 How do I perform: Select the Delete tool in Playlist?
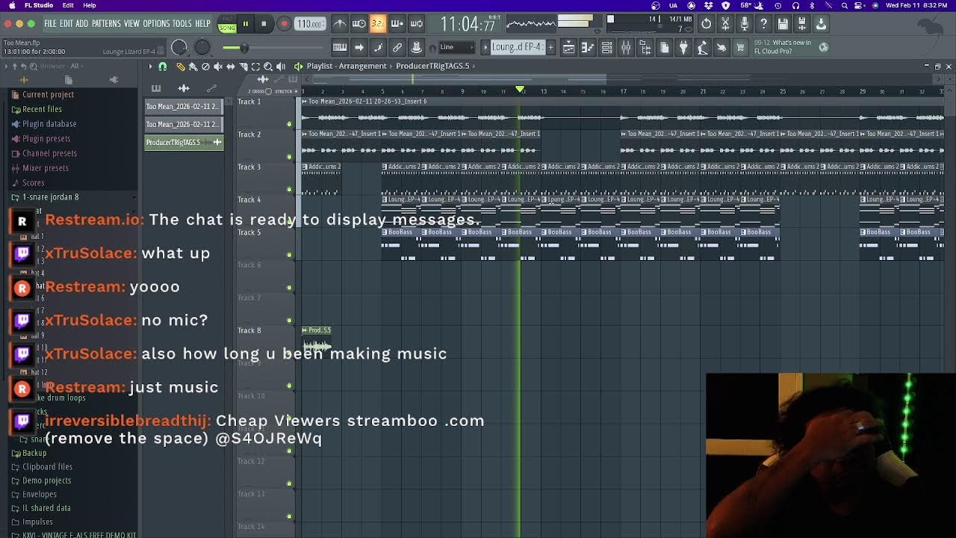pyautogui.click(x=205, y=67)
